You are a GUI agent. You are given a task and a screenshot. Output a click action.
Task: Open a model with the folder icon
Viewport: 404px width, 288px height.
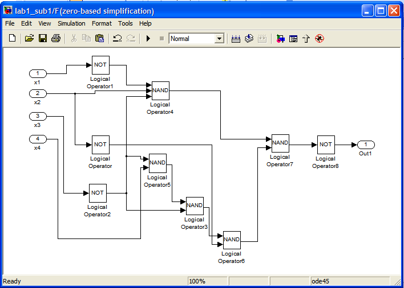pyautogui.click(x=29, y=39)
